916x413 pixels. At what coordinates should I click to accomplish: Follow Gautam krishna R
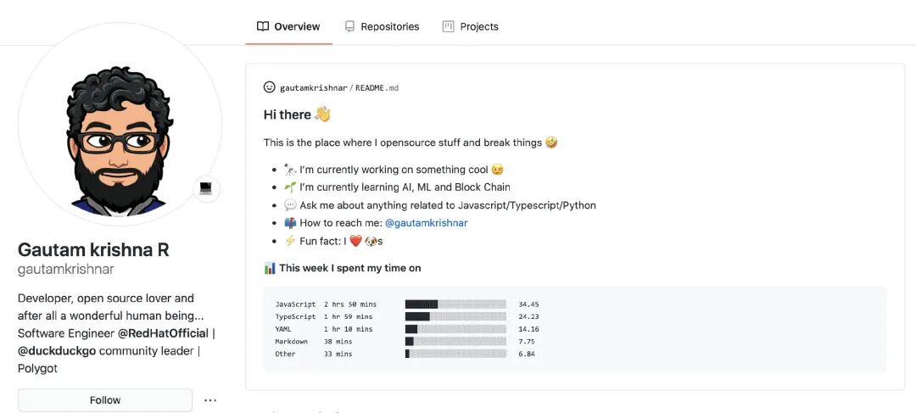point(105,400)
